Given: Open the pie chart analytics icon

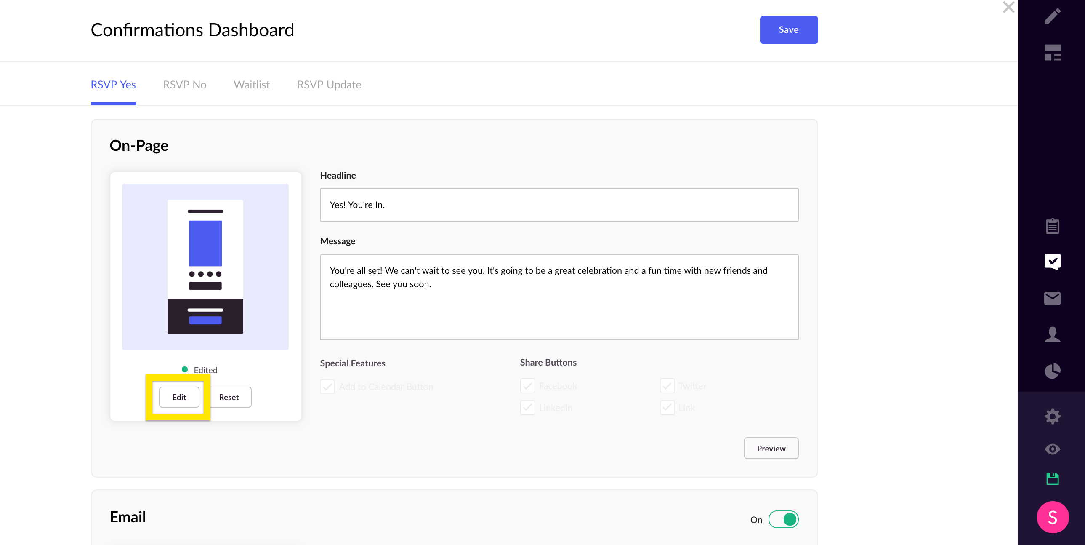Looking at the screenshot, I should pyautogui.click(x=1052, y=371).
